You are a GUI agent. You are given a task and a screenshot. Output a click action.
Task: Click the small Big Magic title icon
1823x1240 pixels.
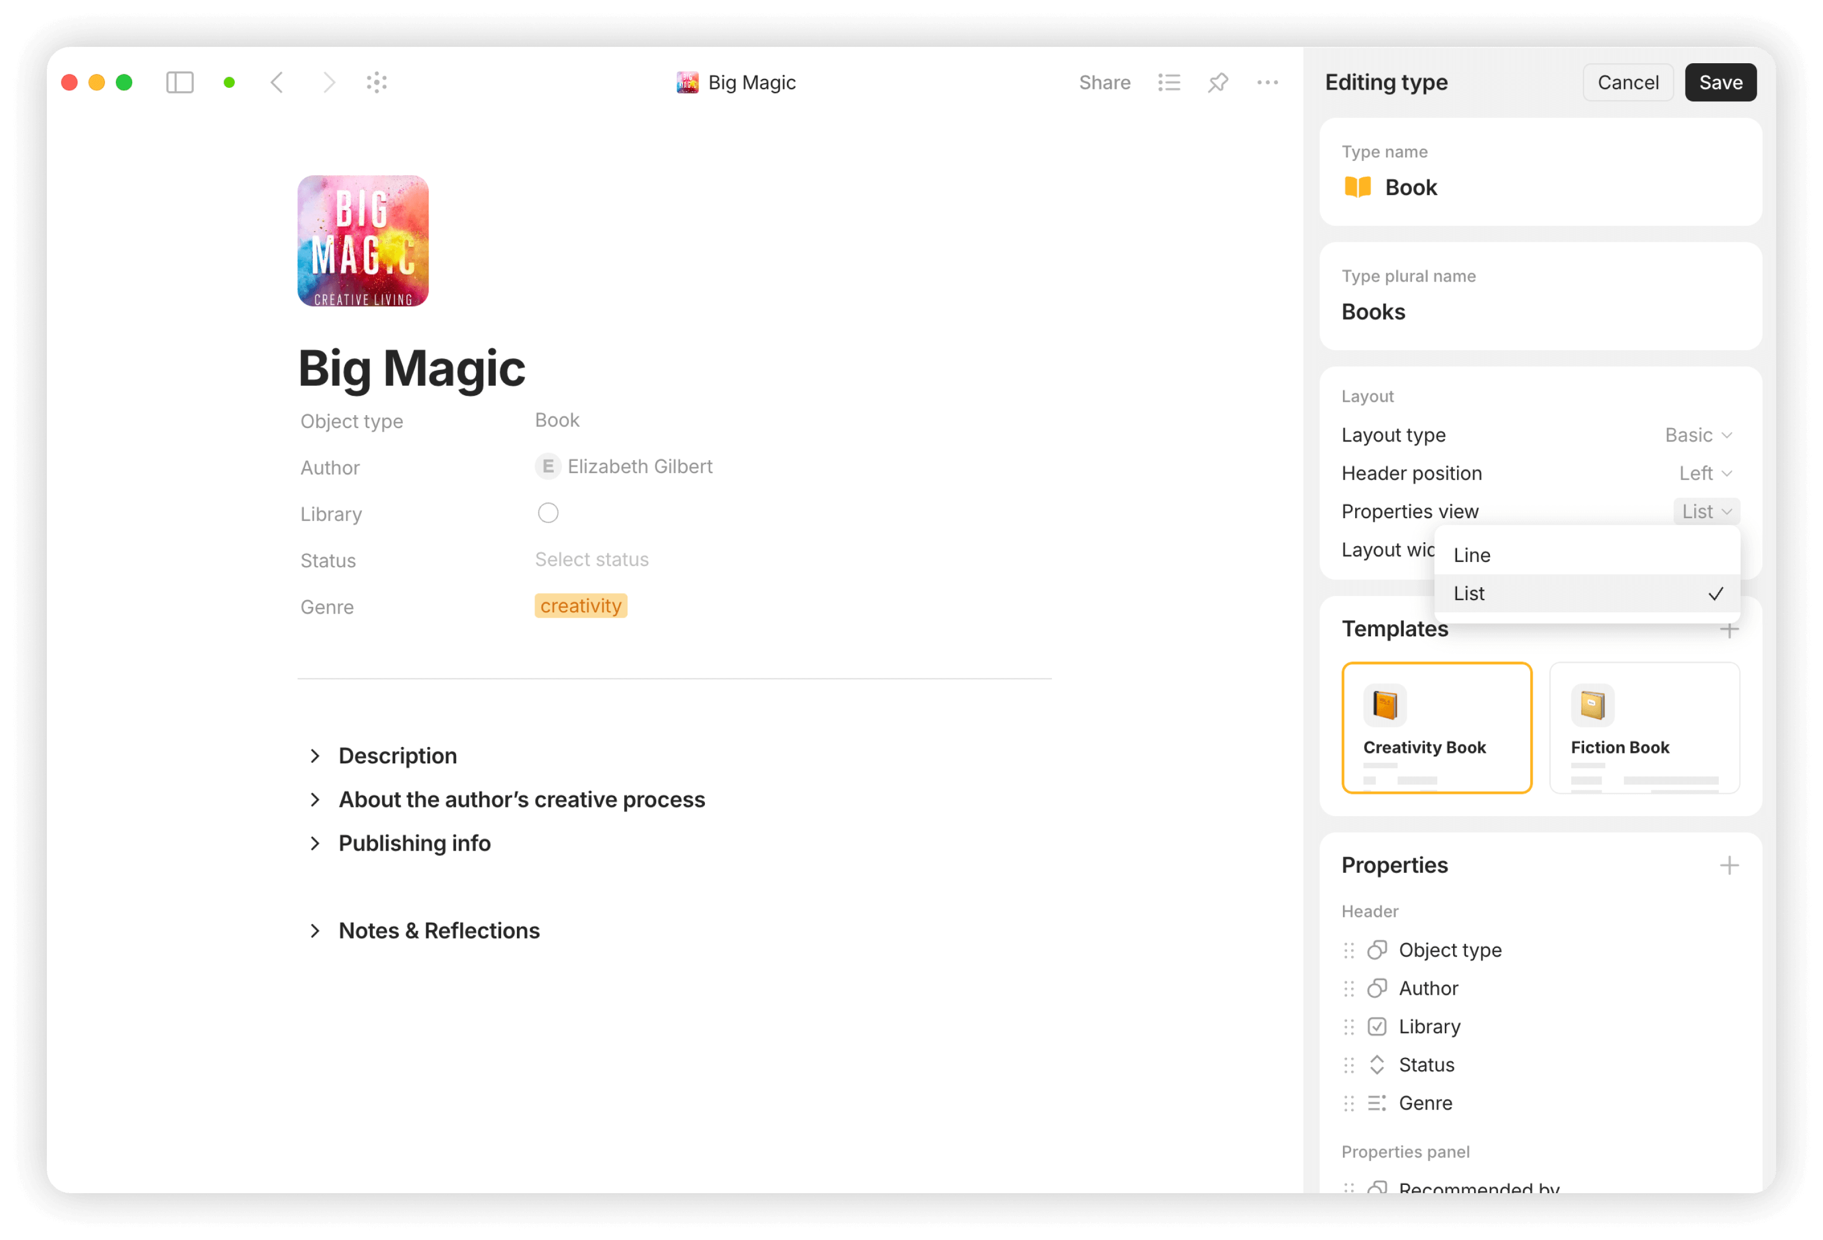[x=687, y=83]
